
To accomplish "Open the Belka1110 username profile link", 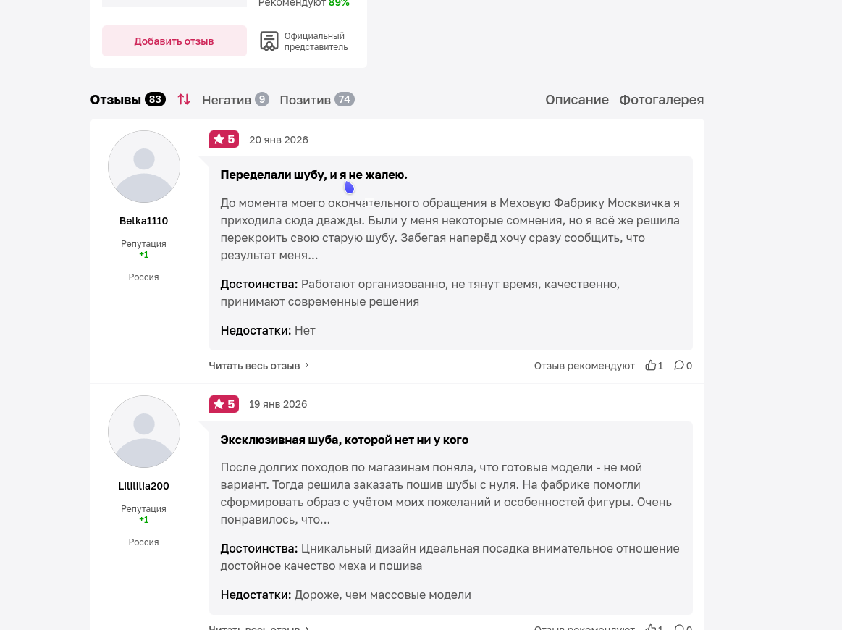I will coord(144,221).
